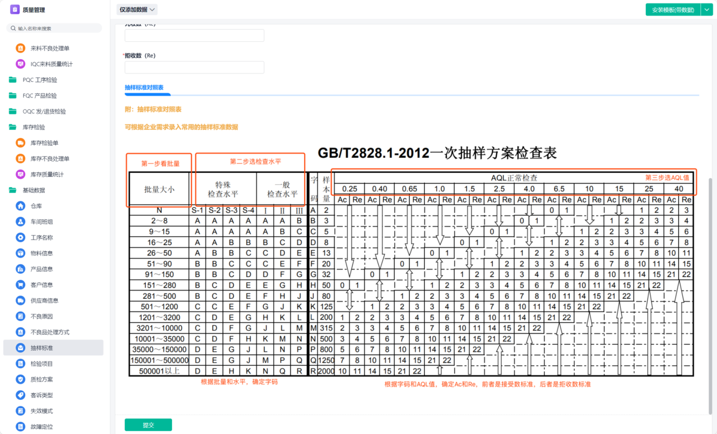Click the 库存检验单 icon

pyautogui.click(x=20, y=143)
